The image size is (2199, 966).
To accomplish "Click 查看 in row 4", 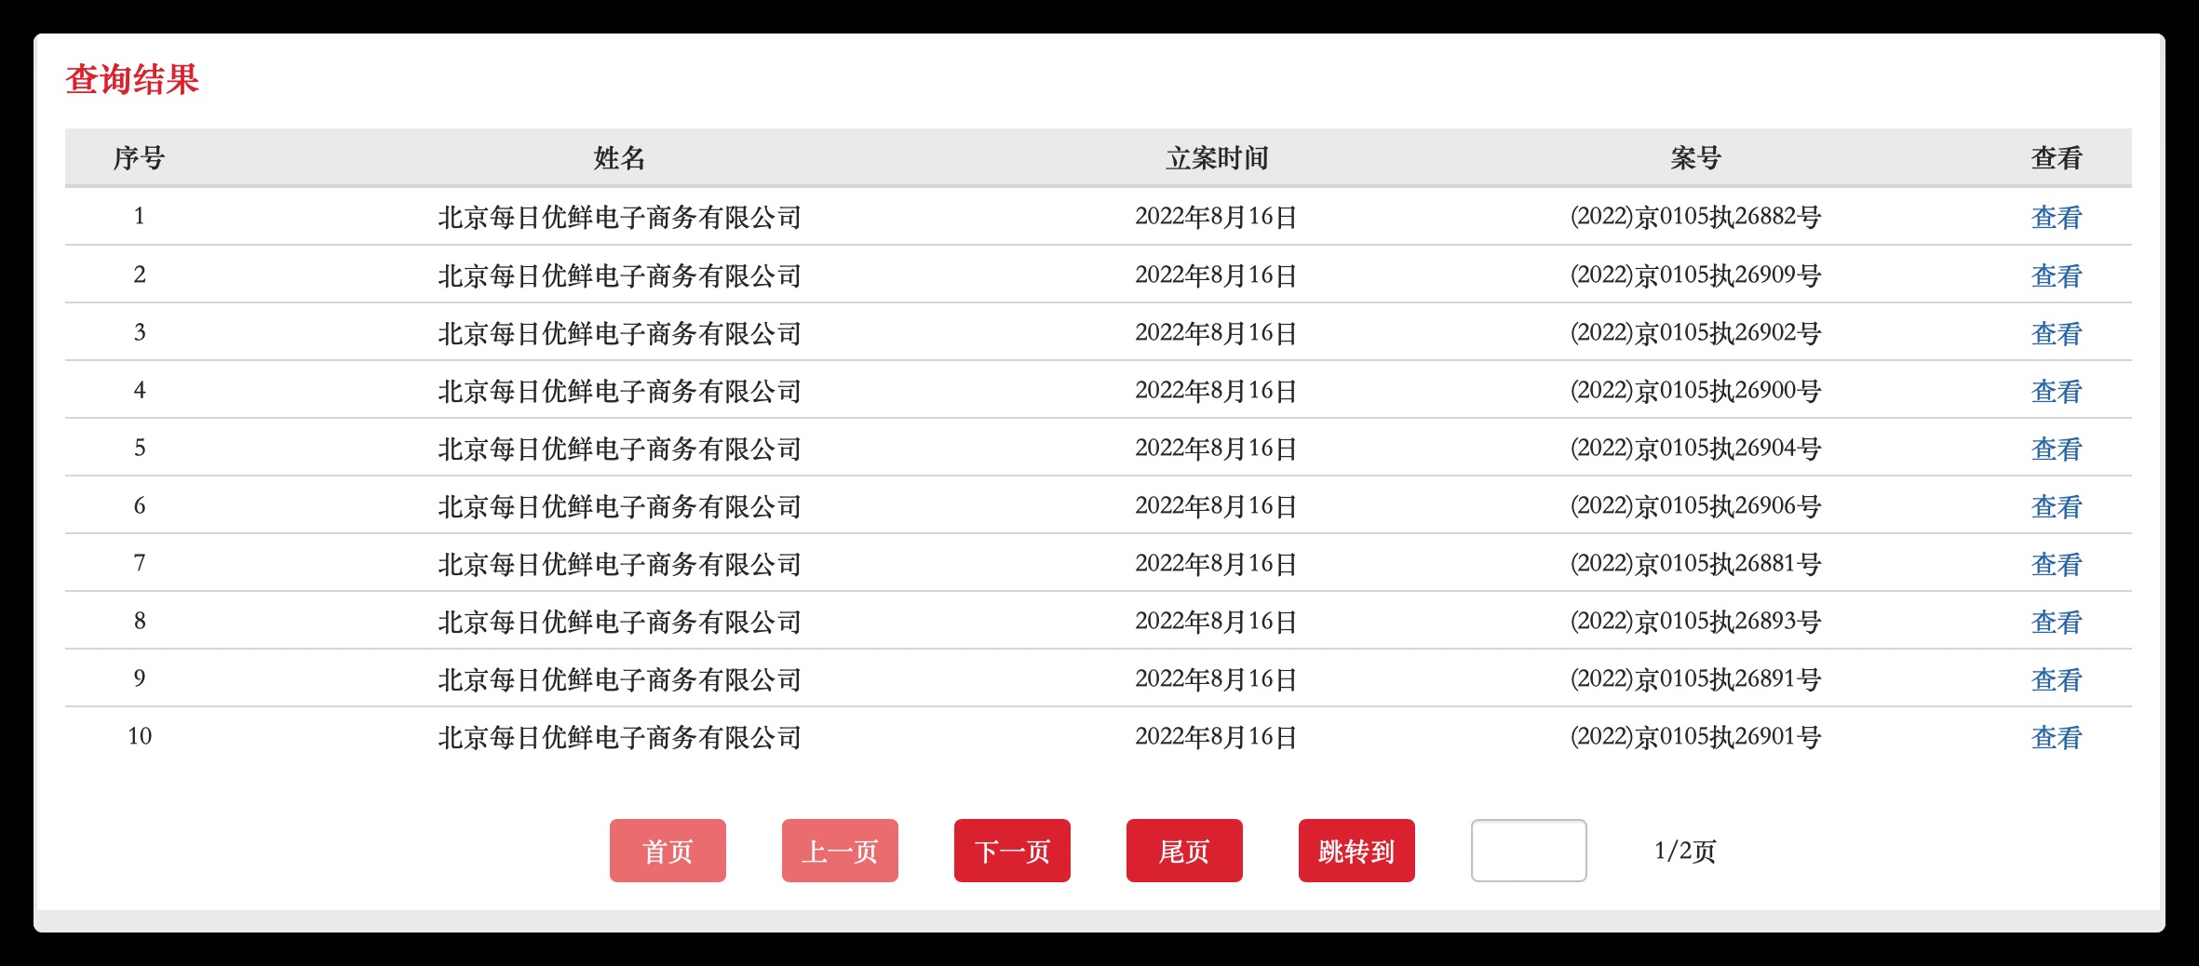I will pyautogui.click(x=2056, y=391).
